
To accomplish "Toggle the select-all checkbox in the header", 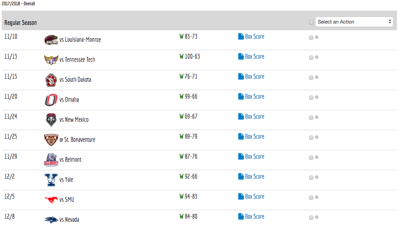I will click(311, 22).
